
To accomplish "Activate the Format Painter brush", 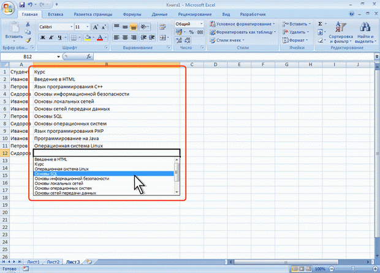I will (x=28, y=40).
